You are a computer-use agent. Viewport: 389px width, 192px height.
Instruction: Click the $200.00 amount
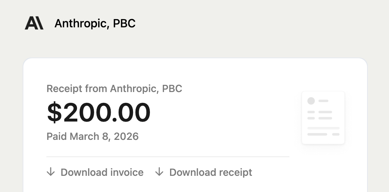coord(99,112)
